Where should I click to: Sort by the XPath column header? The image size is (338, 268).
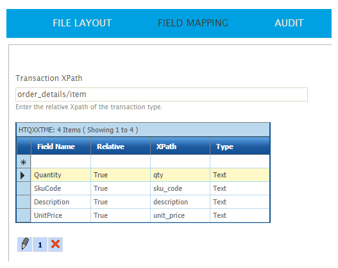coord(180,147)
